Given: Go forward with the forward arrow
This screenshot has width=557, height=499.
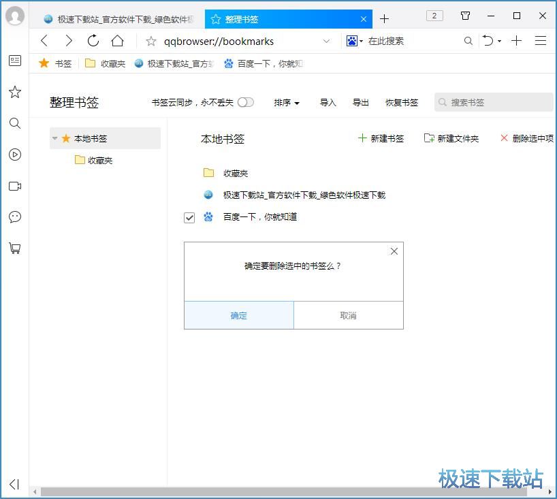Looking at the screenshot, I should click(69, 41).
